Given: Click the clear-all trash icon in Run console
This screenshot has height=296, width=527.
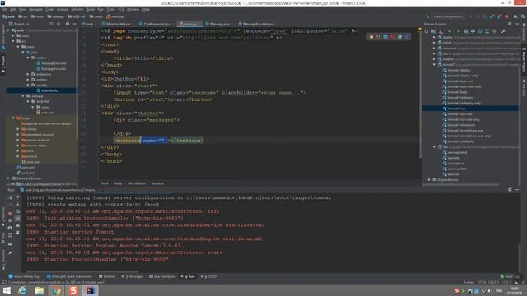Looking at the screenshot, I should [x=18, y=232].
